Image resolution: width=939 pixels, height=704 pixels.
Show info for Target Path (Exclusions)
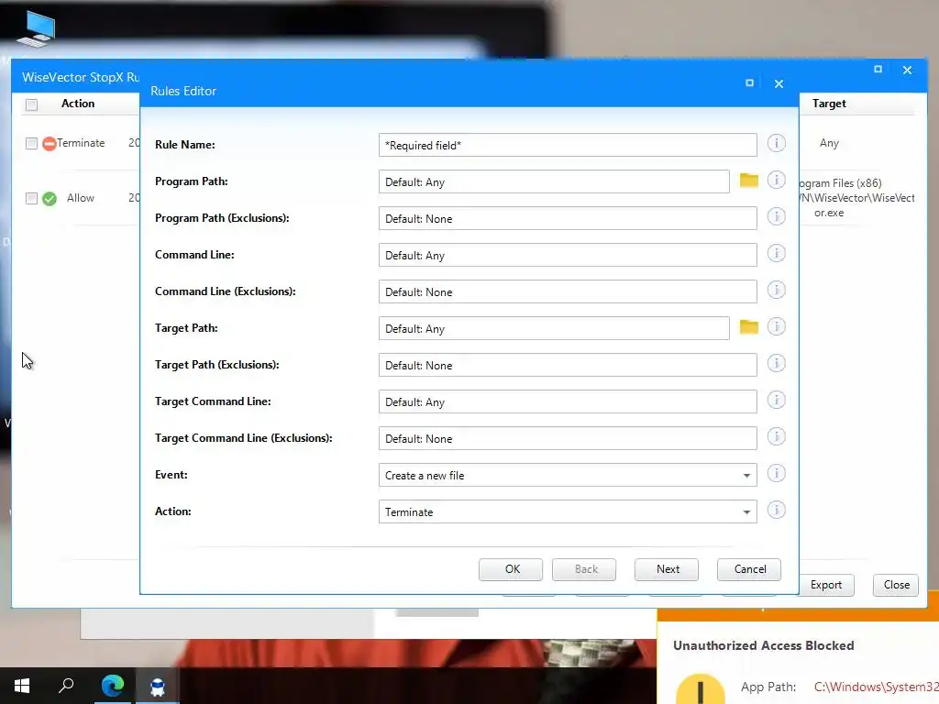[x=776, y=363]
